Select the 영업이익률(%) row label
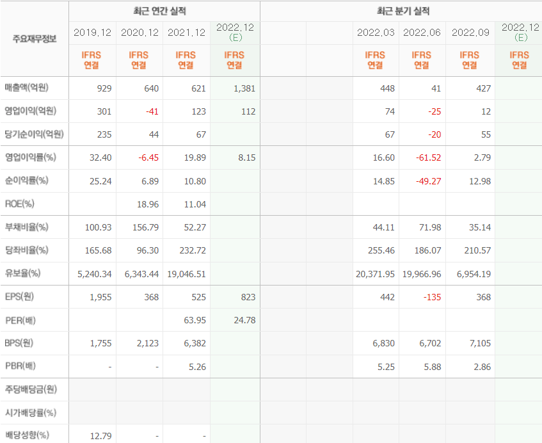542x443 pixels. [x=30, y=157]
